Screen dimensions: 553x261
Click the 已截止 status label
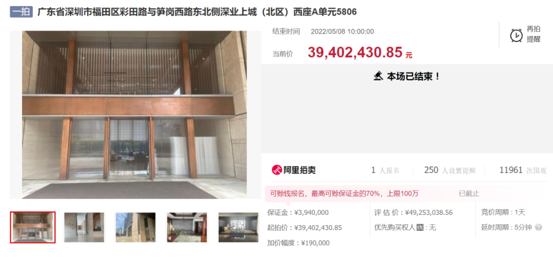click(469, 193)
